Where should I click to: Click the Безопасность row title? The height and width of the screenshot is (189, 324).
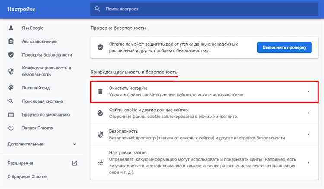click(124, 131)
